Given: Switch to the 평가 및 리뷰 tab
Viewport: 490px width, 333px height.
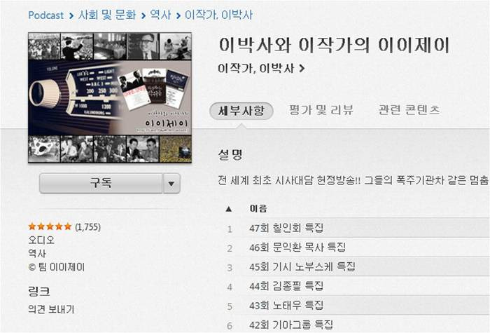Looking at the screenshot, I should tap(321, 110).
